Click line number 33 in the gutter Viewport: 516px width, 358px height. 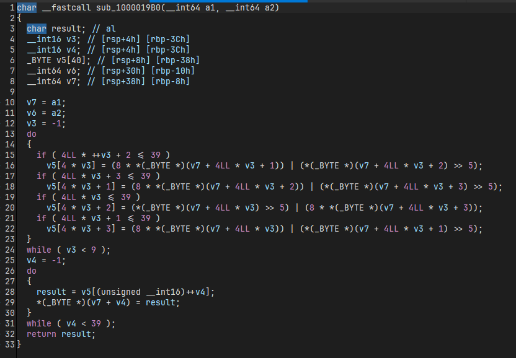click(x=10, y=344)
